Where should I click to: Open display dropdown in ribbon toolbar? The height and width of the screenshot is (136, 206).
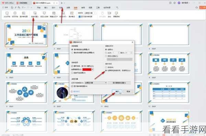(x=90, y=13)
